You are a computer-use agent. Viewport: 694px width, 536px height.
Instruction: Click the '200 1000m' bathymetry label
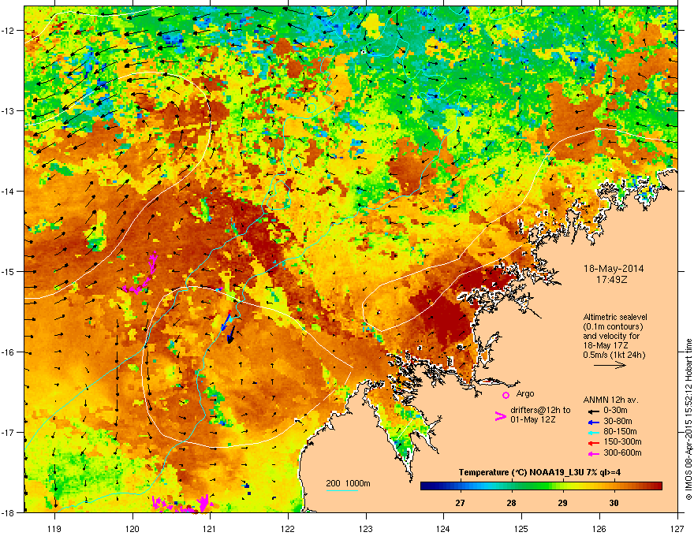click(348, 483)
